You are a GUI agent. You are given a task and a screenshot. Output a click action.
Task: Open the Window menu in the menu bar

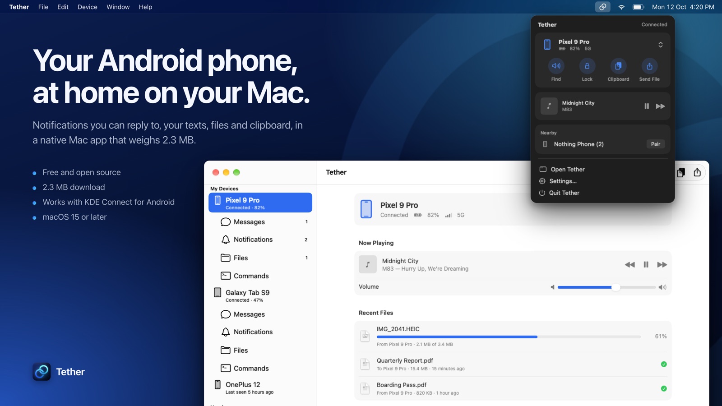click(118, 7)
